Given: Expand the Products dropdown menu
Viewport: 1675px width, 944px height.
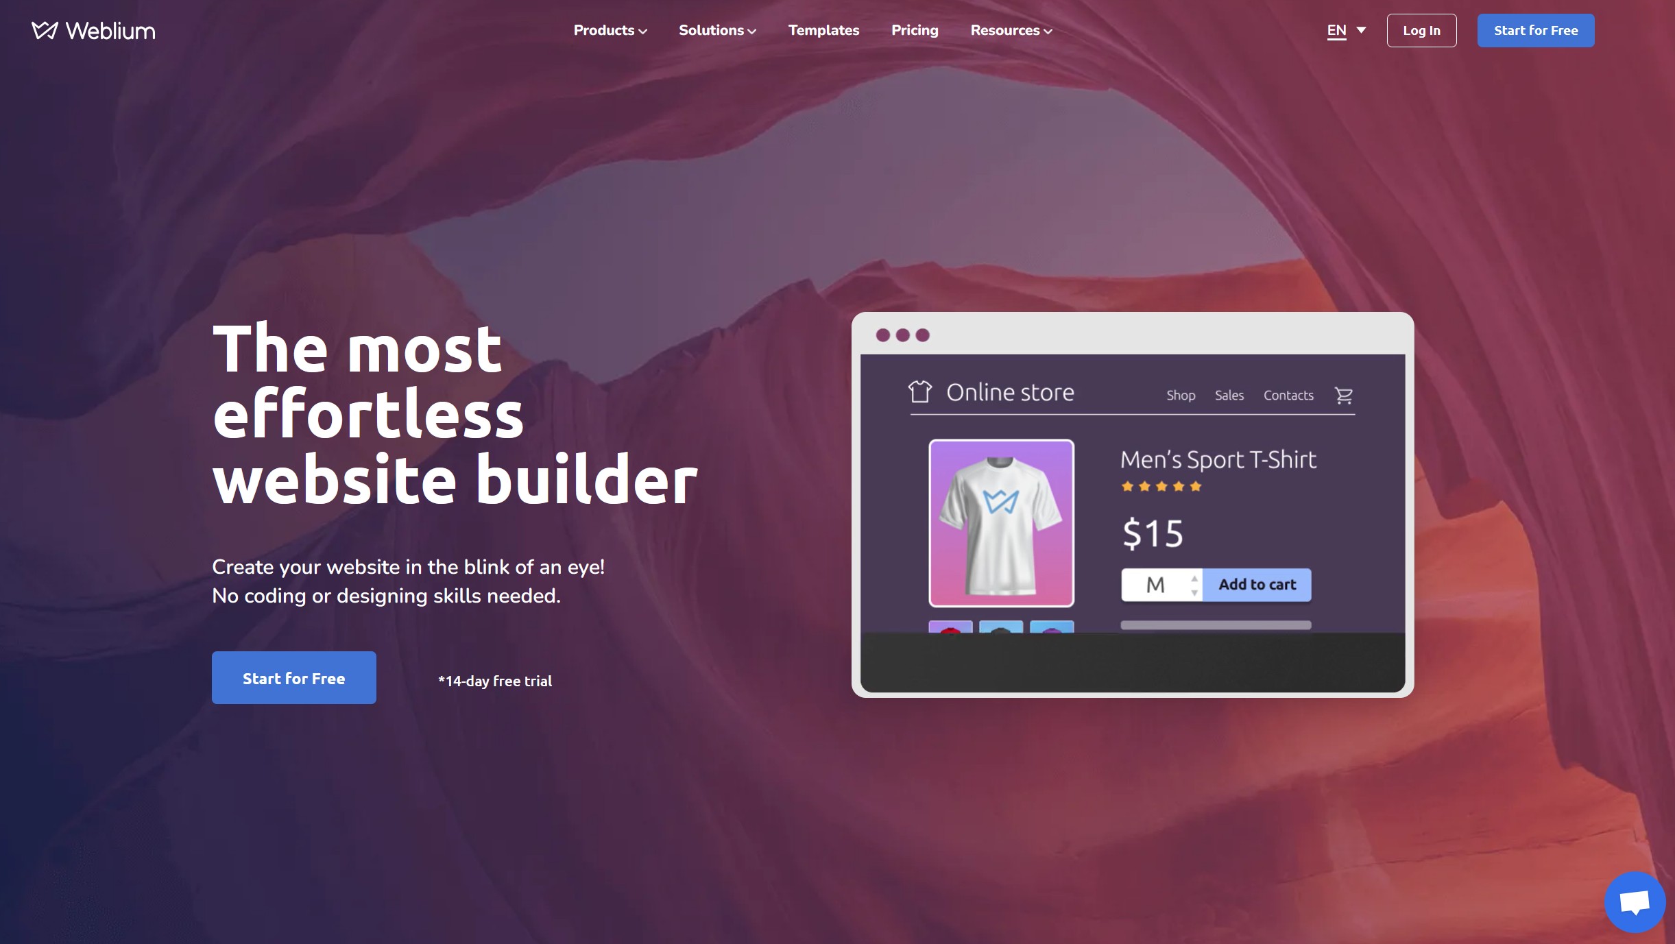Looking at the screenshot, I should [611, 30].
